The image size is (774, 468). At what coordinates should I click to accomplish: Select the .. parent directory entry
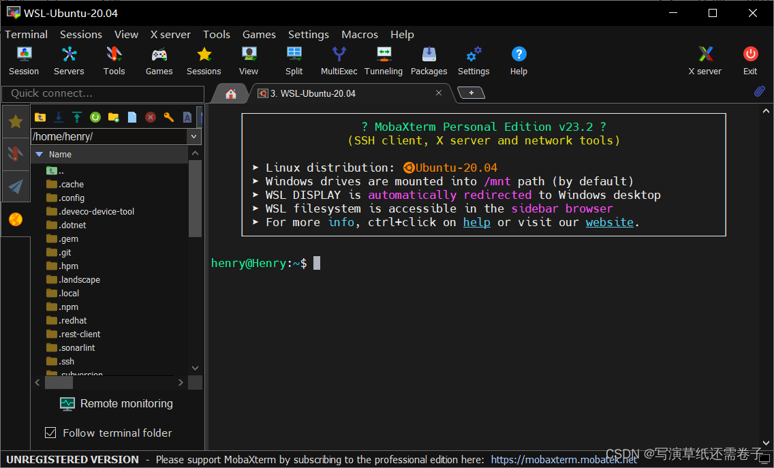[x=55, y=171]
